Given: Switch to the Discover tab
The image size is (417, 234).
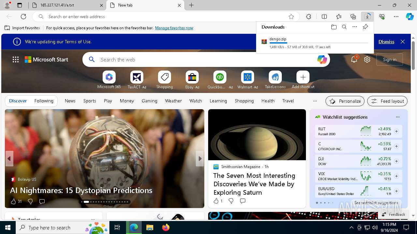Looking at the screenshot, I should (18, 101).
